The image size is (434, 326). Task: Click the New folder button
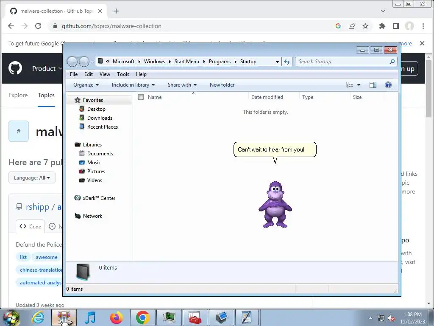(x=222, y=85)
